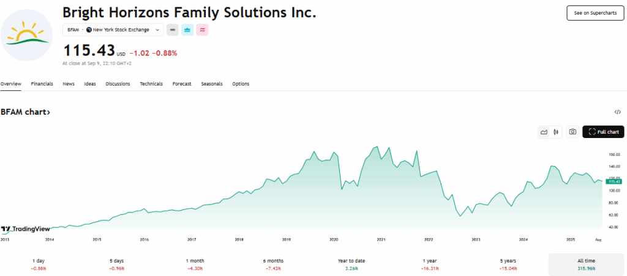The width and height of the screenshot is (627, 276).
Task: Open the Options tab
Action: coord(241,84)
